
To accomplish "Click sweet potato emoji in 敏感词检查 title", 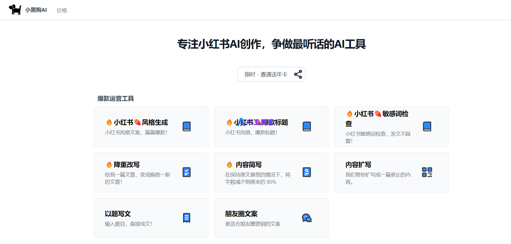I will coord(378,114).
